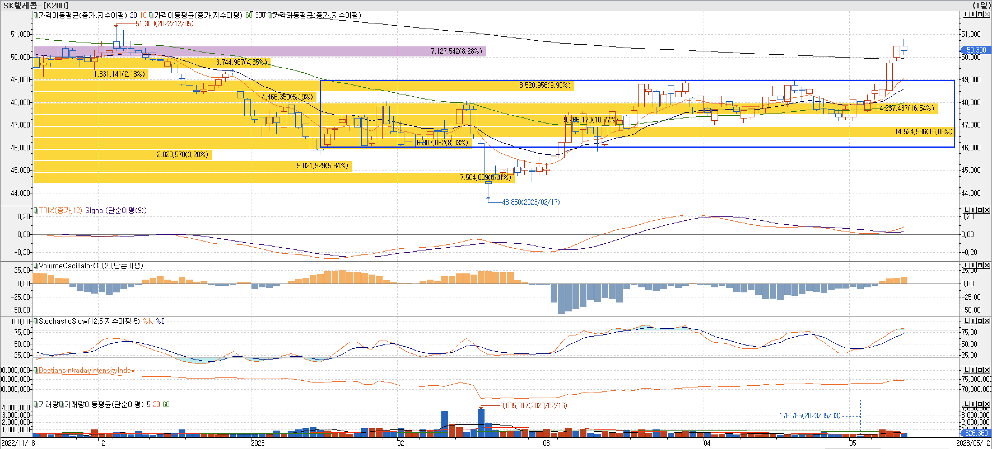This screenshot has height=449, width=992.
Task: Click the L-shaped icon in the VolumeOscillator pane
Action: (x=967, y=265)
